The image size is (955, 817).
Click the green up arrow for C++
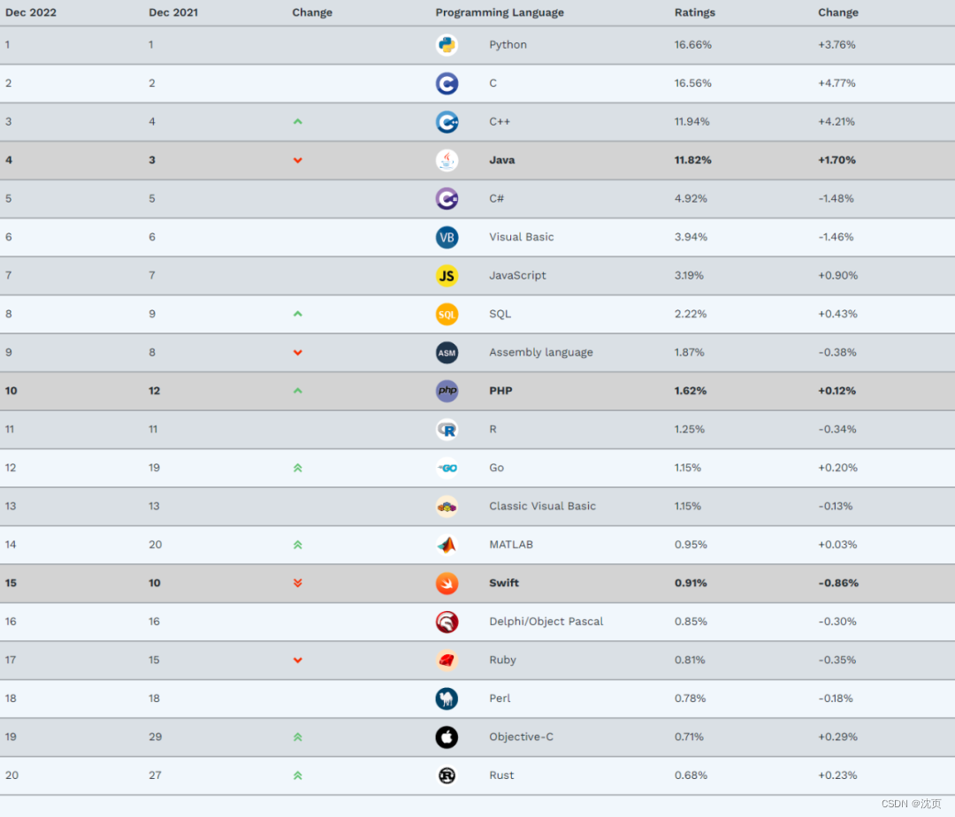point(298,122)
